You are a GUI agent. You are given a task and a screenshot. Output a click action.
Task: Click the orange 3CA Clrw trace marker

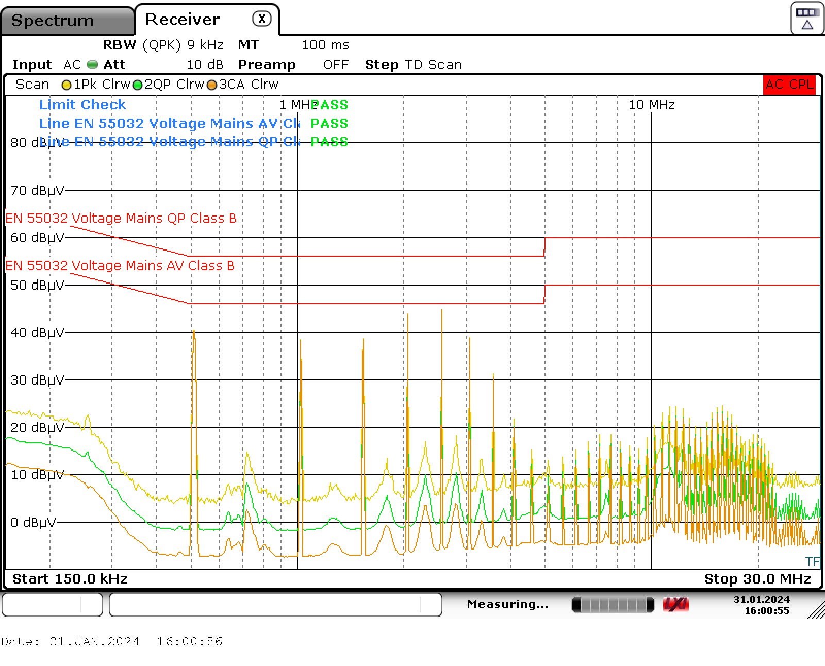(x=212, y=85)
